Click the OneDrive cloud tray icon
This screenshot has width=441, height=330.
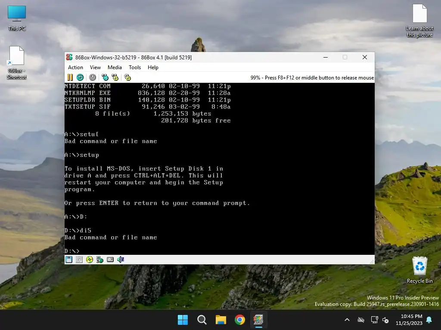pyautogui.click(x=361, y=320)
